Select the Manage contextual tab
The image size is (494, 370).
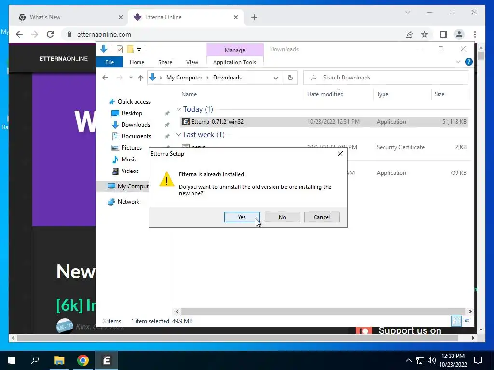(235, 50)
